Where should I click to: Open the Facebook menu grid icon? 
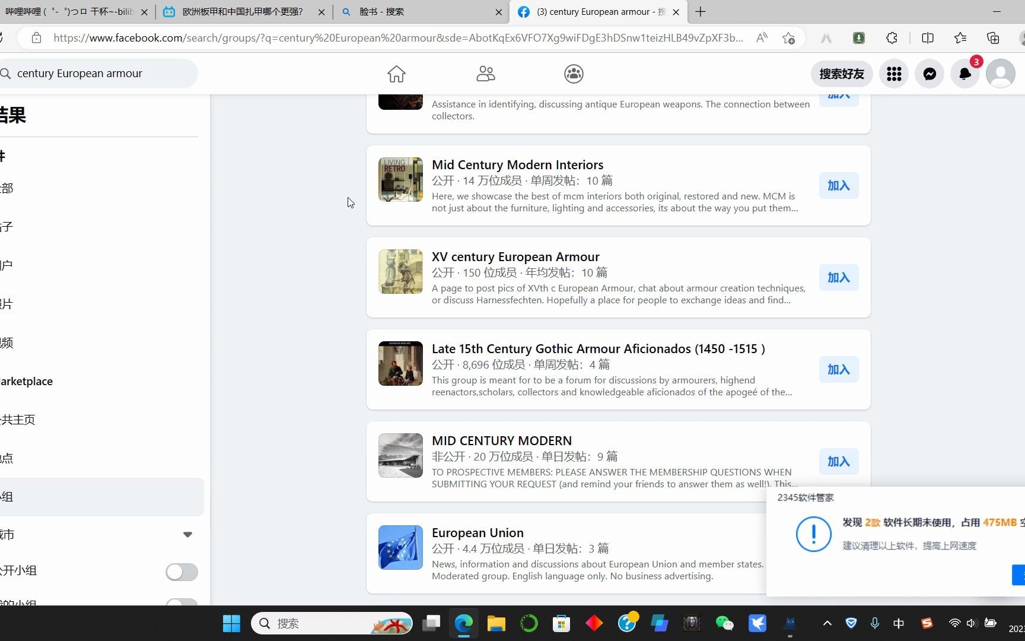pos(894,74)
